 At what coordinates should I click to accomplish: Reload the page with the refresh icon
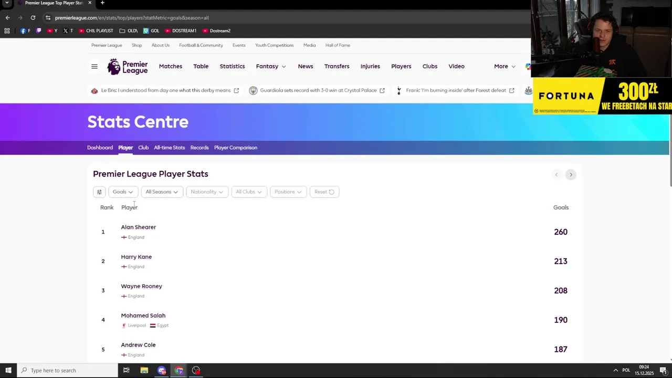33,18
